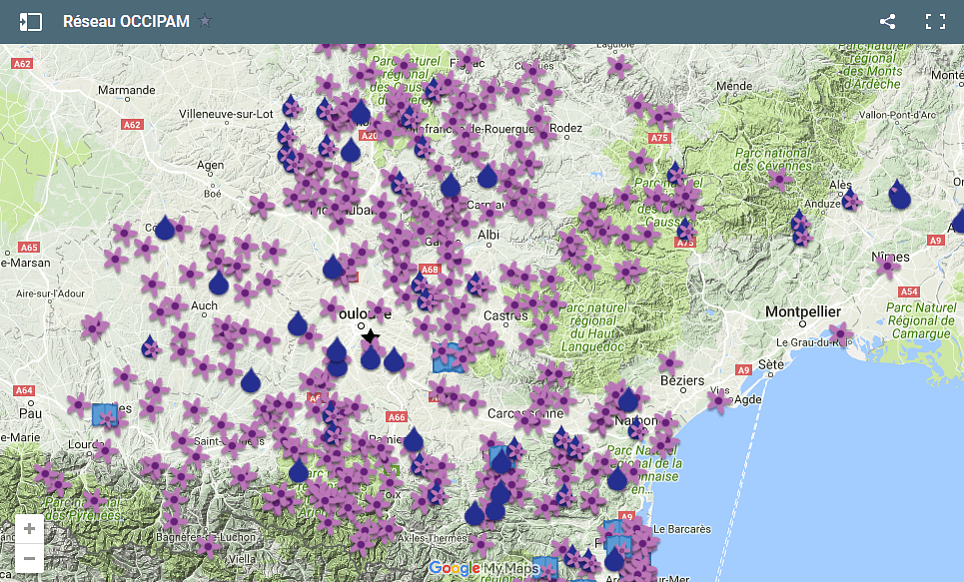The width and height of the screenshot is (964, 582).
Task: Click the purple flower marker at Nîmes
Action: [887, 266]
